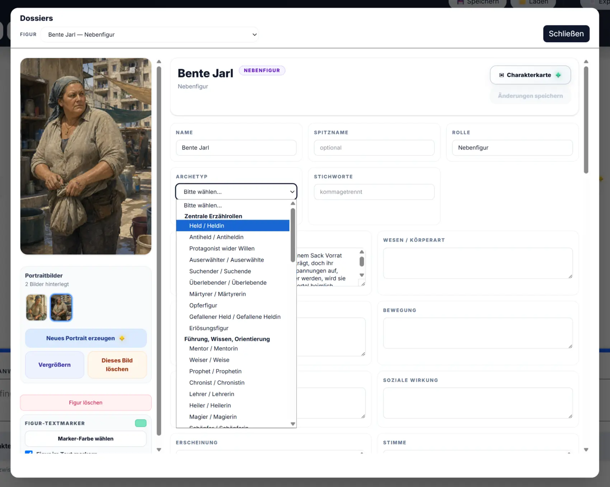Select the second highlighted portrait thumbnail
Screen dimensions: 610x487
(x=61, y=307)
